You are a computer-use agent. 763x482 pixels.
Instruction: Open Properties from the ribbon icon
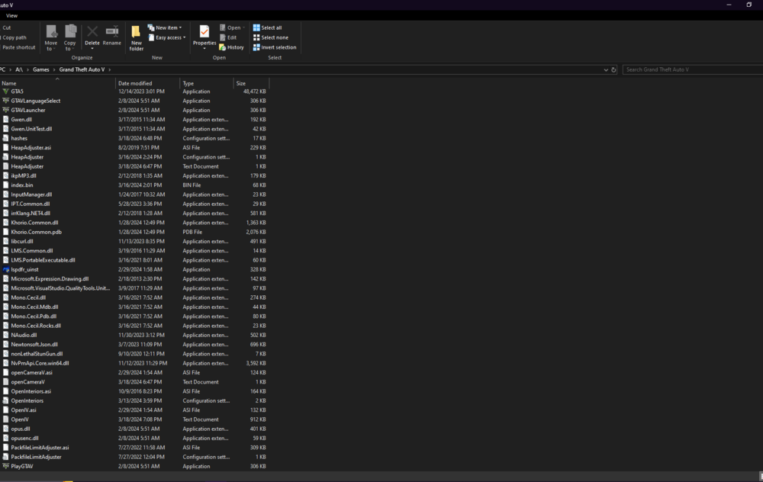pos(204,34)
